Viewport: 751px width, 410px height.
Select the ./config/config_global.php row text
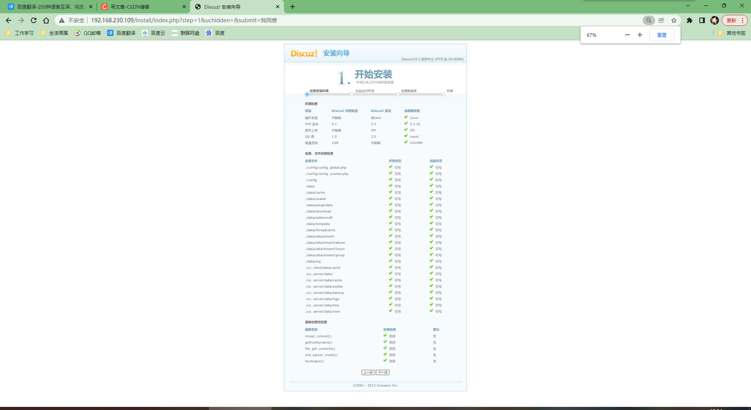pyautogui.click(x=325, y=167)
